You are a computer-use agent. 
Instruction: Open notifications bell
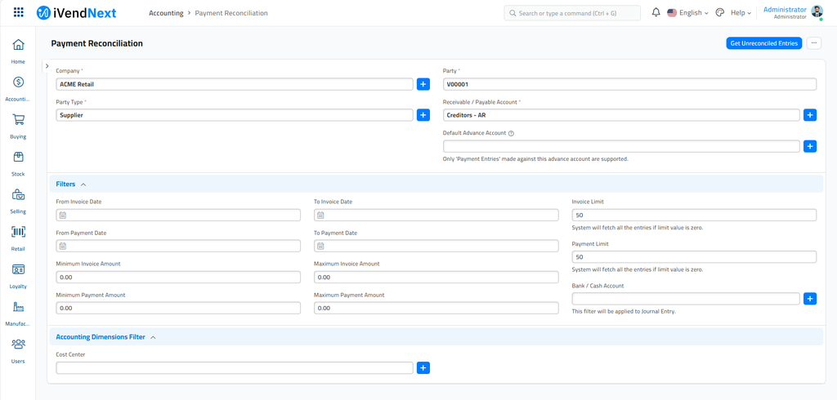coord(656,12)
